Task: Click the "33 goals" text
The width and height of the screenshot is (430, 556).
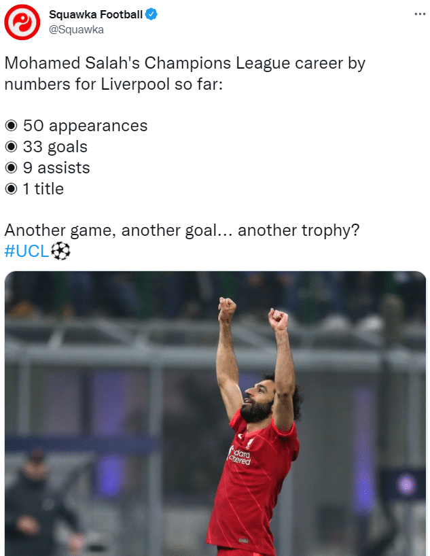Action: pos(55,147)
